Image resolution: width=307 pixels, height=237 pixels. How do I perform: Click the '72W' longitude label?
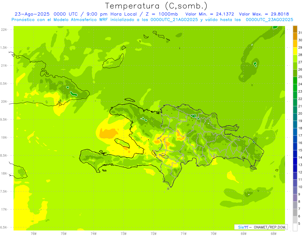click(153, 234)
